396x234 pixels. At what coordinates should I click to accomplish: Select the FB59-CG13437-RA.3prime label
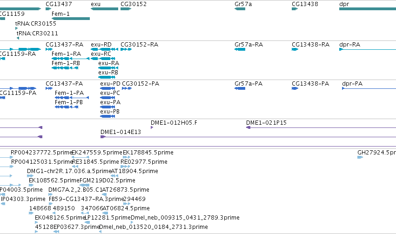[x=86, y=199]
